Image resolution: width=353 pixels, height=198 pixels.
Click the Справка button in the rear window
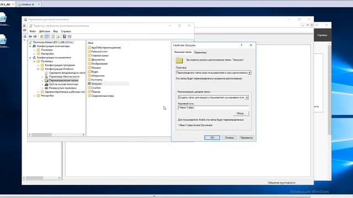322,35
